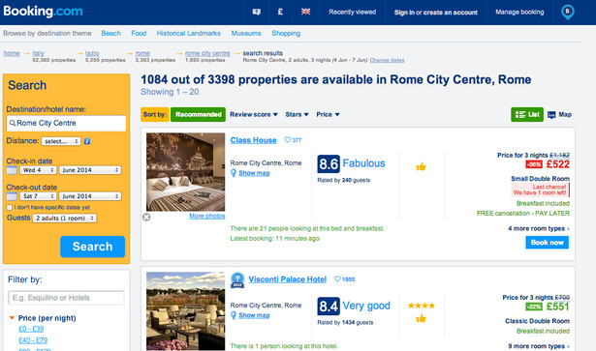Dismiss Class House with the X icon
596x351 pixels.
146,217
